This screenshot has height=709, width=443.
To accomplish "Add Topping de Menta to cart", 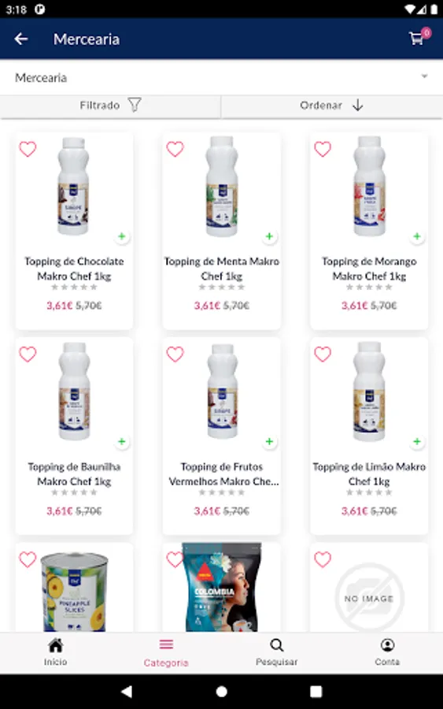I will (269, 236).
